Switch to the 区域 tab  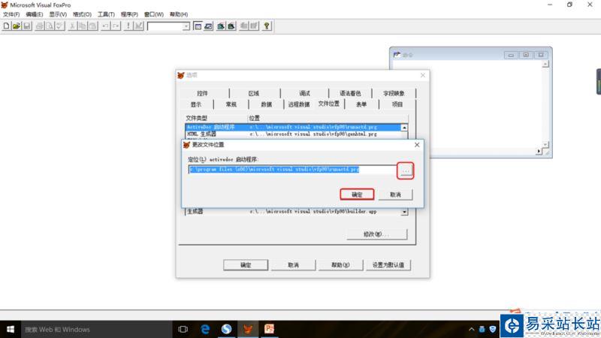point(254,93)
